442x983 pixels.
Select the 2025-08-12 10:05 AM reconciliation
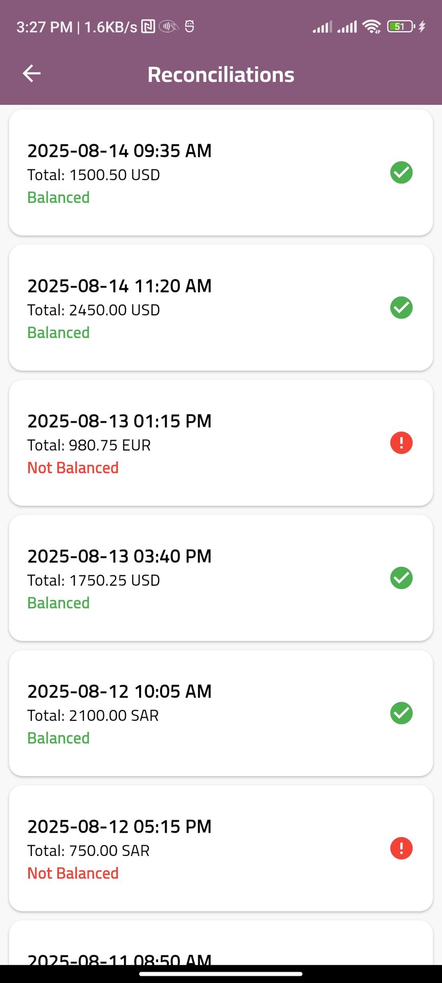coord(205,713)
